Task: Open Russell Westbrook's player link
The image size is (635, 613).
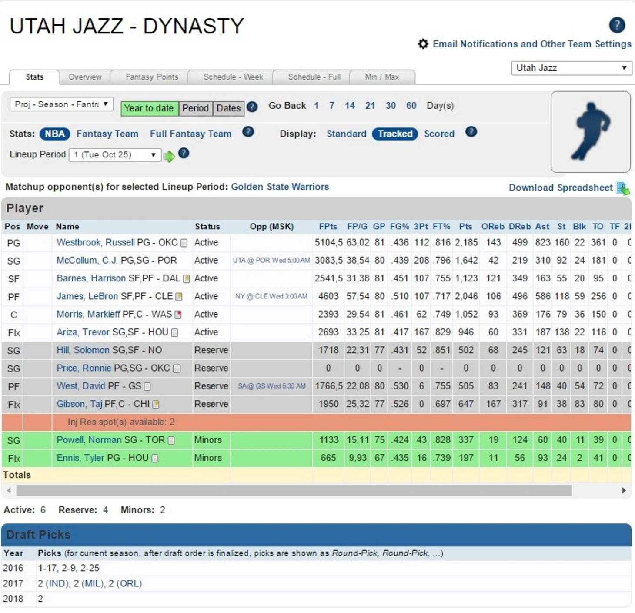Action: tap(95, 242)
